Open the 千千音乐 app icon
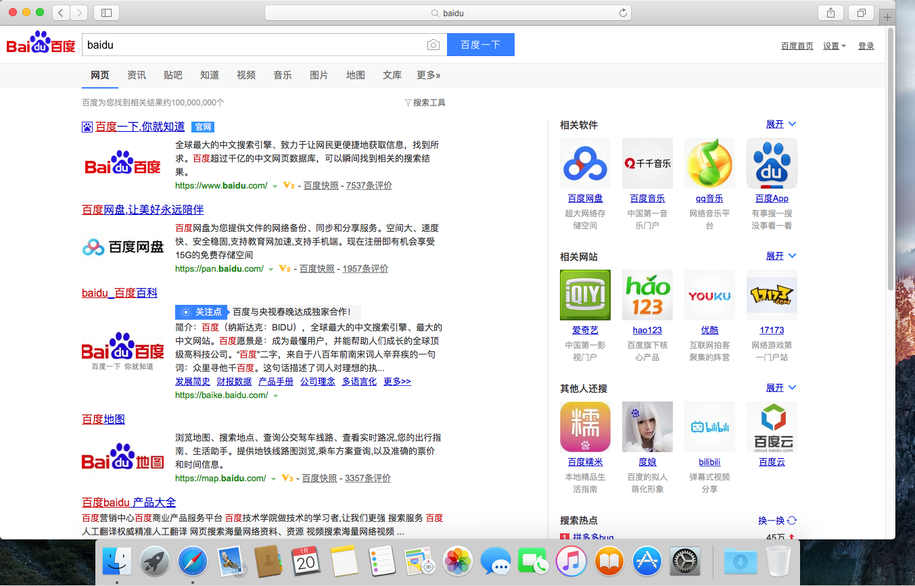Viewport: 915px width, 586px height. click(647, 163)
